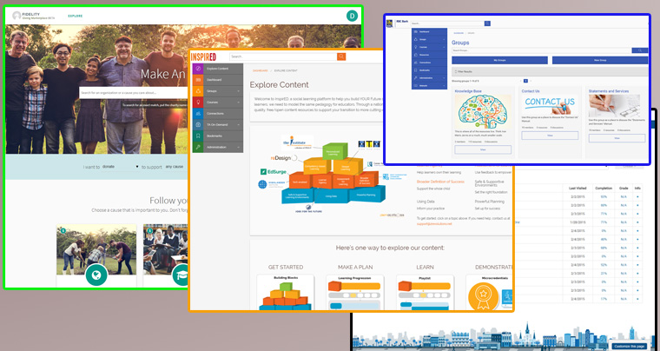The width and height of the screenshot is (660, 351).
Task: Click the Search field in InspirED header
Action: 283,56
